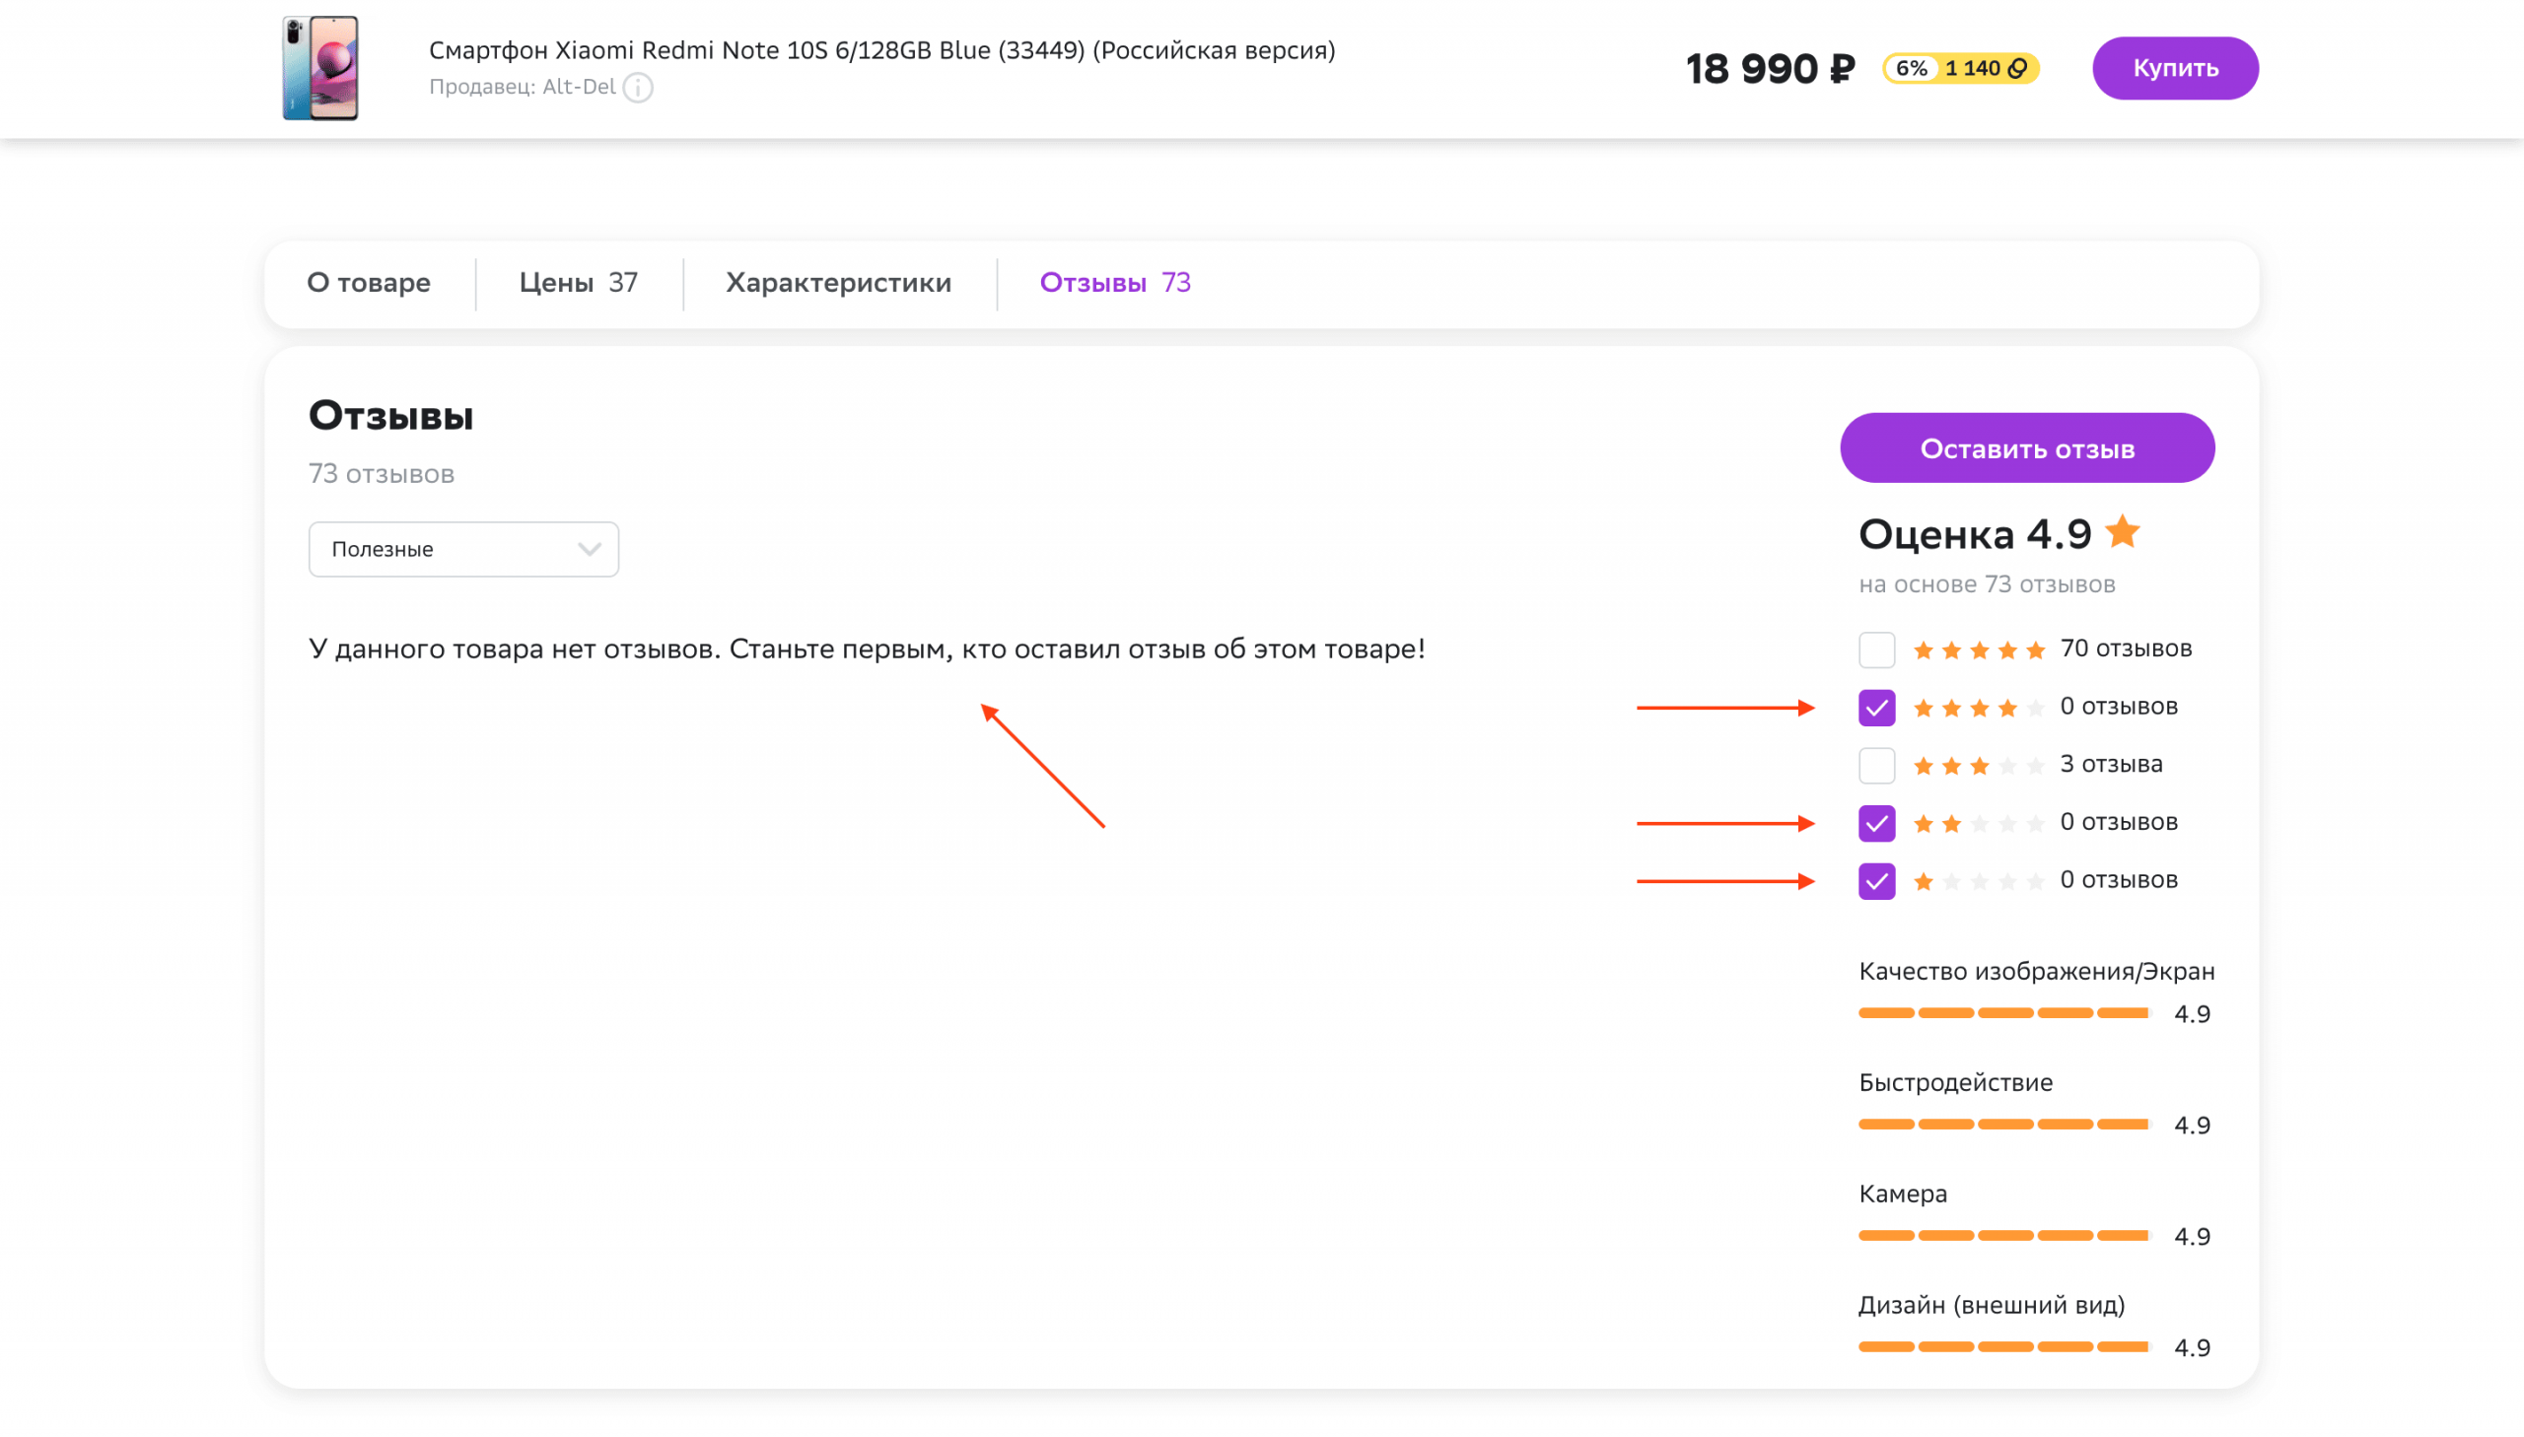
Task: Open the Цены 37 tab
Action: pos(579,283)
